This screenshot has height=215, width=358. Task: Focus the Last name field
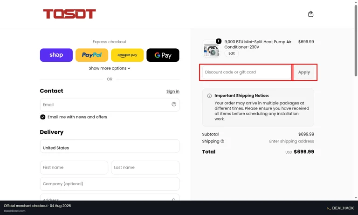(x=145, y=168)
